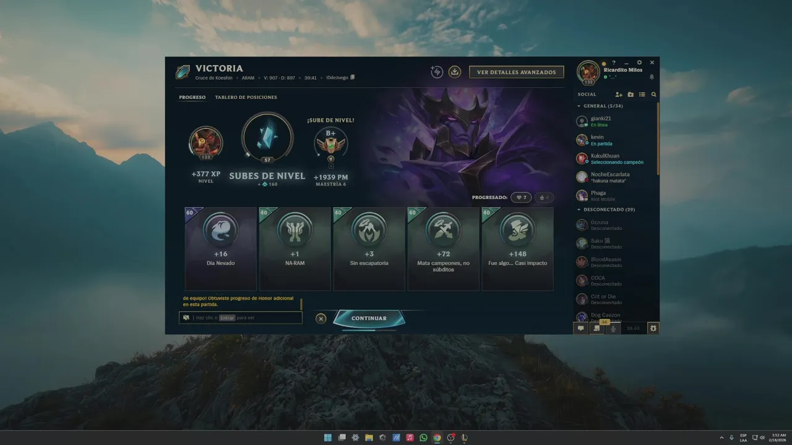Switch to the Progreso tab

tap(192, 97)
